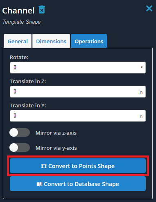Image resolution: width=156 pixels, height=202 pixels.
Task: Click the "in" unit in Translate in Y
Action: [140, 116]
